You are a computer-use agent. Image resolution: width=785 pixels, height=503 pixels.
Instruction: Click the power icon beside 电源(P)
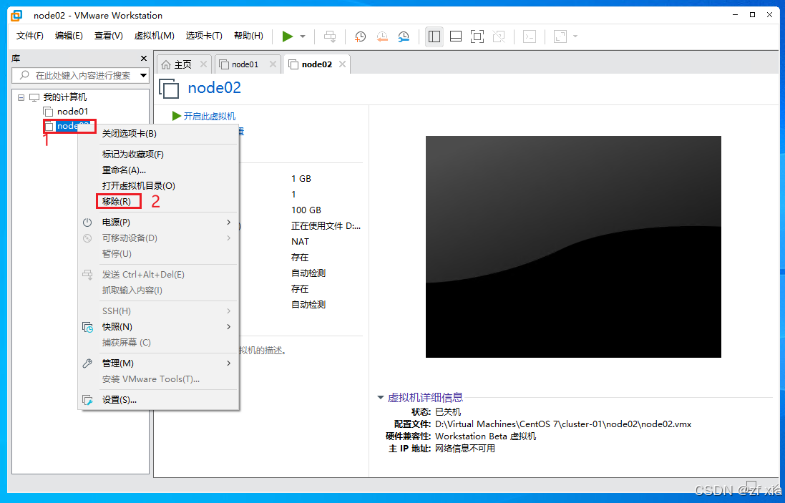pos(87,223)
